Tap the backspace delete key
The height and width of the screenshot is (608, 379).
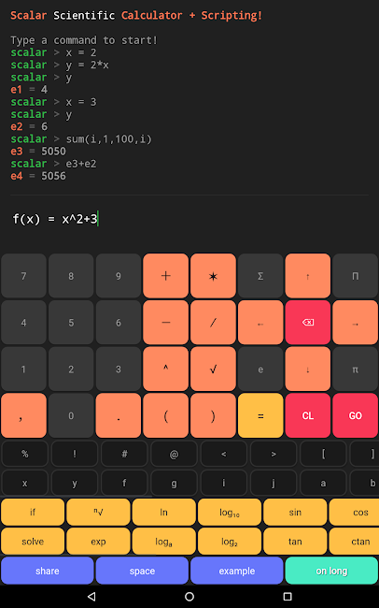308,322
